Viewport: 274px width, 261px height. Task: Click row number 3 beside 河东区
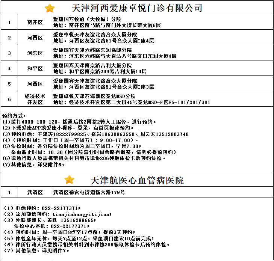pyautogui.click(x=9, y=53)
